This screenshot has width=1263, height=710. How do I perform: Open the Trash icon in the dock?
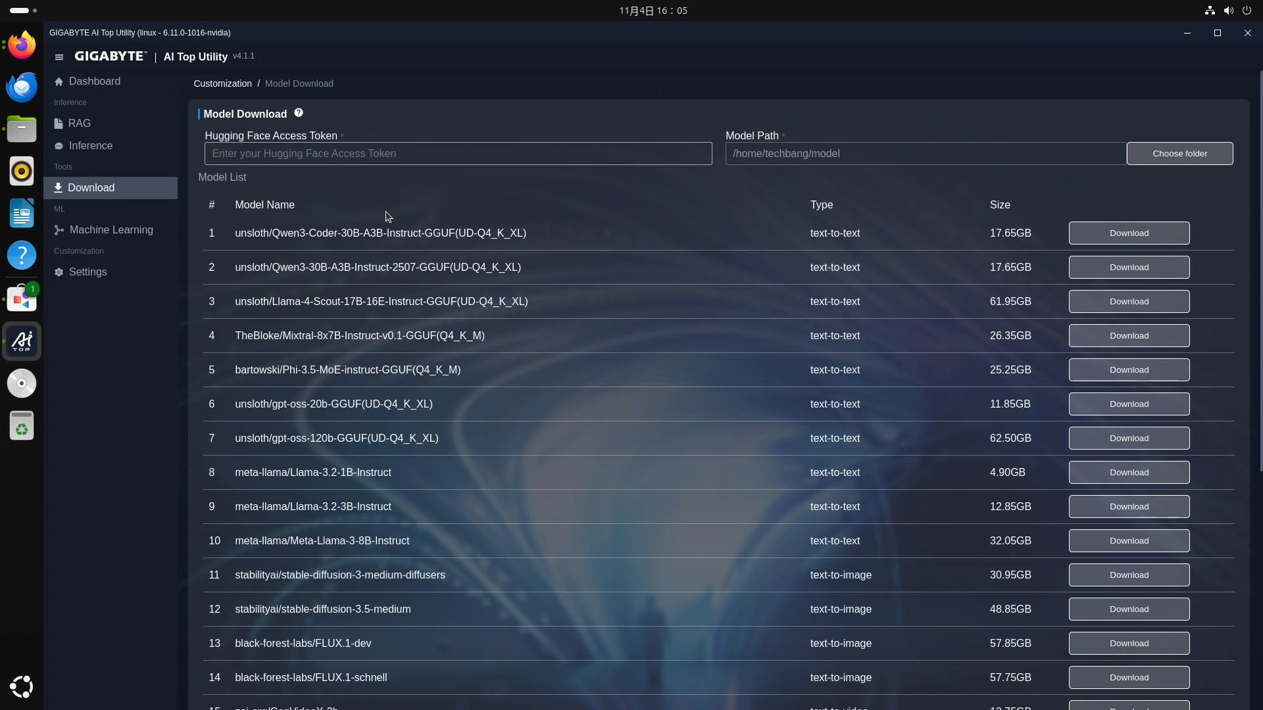(x=22, y=425)
